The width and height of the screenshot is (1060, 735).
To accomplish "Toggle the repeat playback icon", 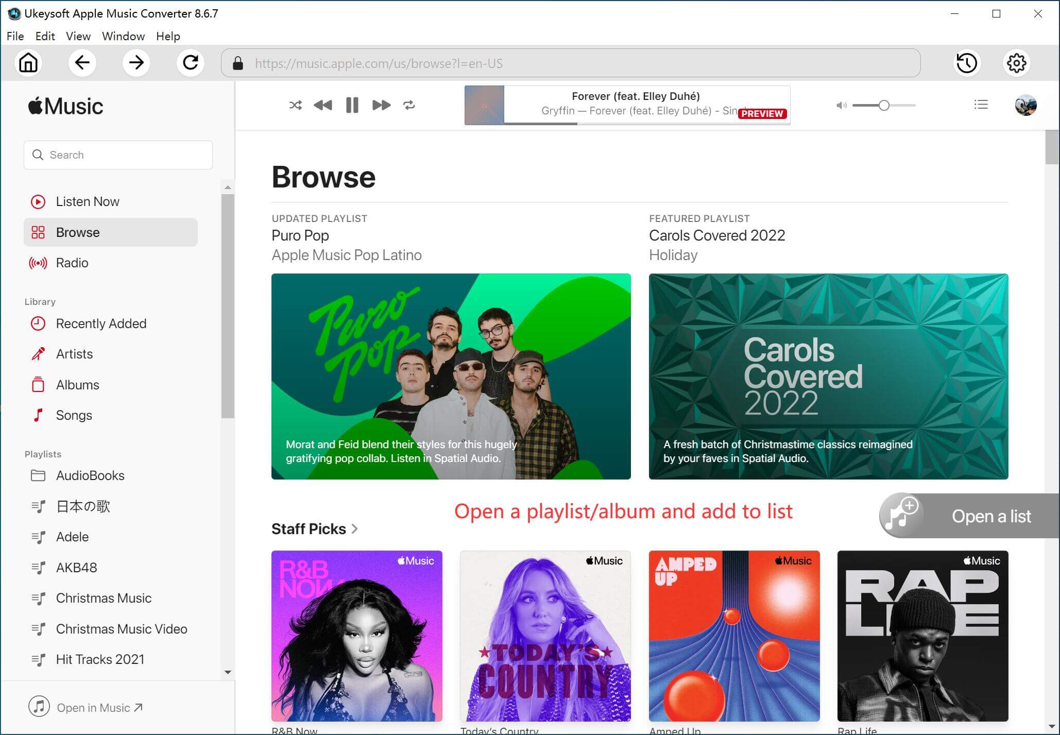I will click(408, 105).
